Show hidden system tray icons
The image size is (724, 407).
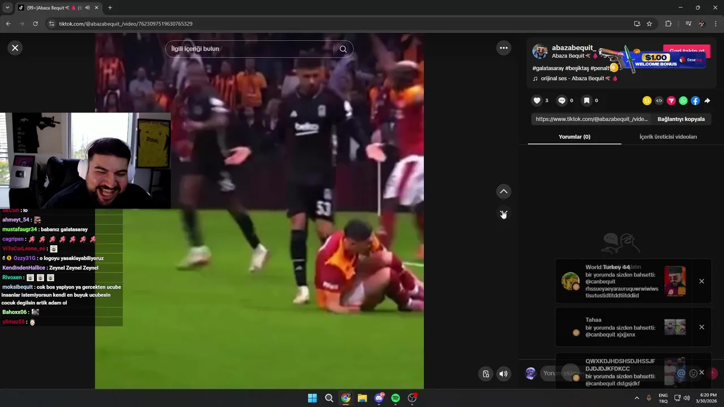(x=636, y=398)
